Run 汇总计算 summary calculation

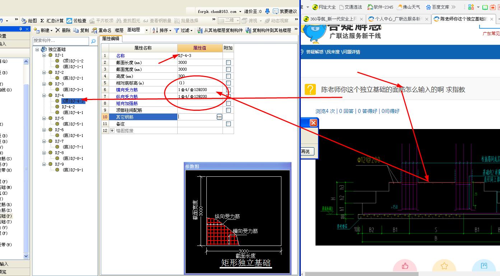pyautogui.click(x=52, y=21)
